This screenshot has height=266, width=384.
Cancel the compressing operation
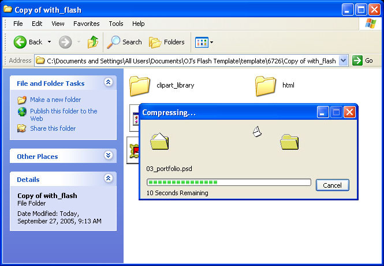pos(333,185)
